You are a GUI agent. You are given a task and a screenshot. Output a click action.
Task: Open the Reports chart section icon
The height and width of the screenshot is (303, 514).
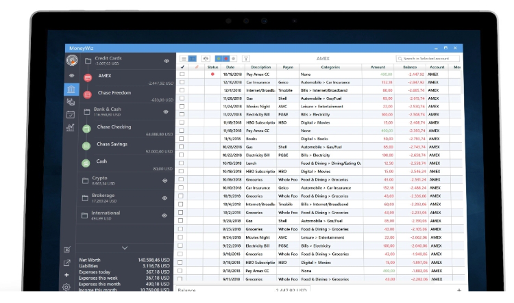(x=70, y=127)
